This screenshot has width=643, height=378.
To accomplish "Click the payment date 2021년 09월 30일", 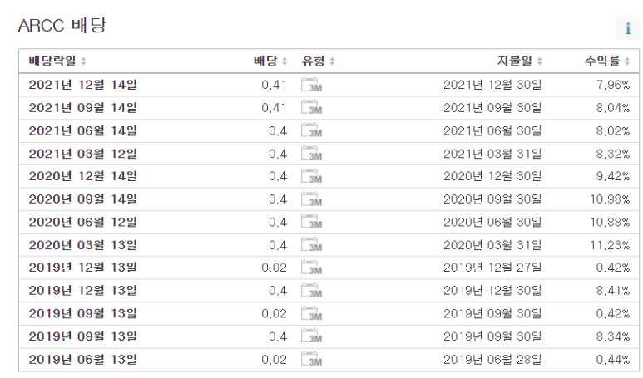I will click(492, 108).
